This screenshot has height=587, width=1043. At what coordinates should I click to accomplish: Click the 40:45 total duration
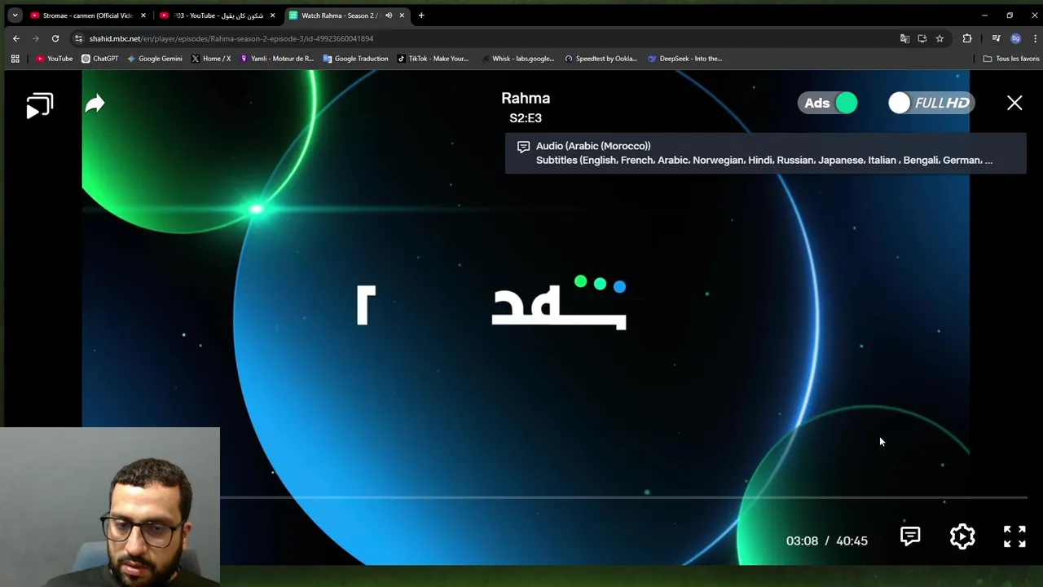pyautogui.click(x=852, y=541)
